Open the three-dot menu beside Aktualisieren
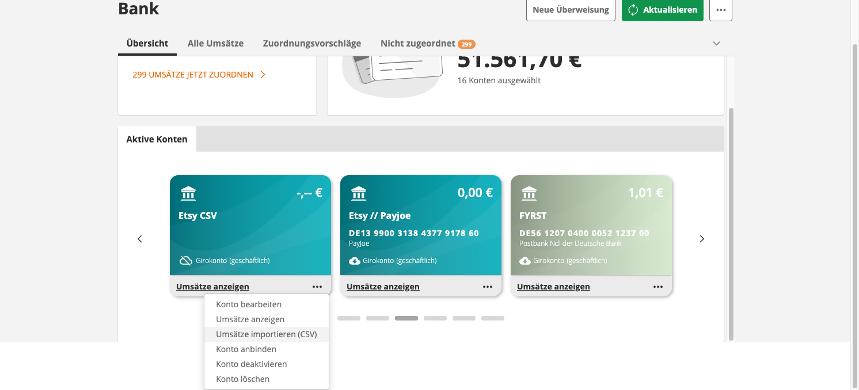This screenshot has width=859, height=390. coord(721,10)
